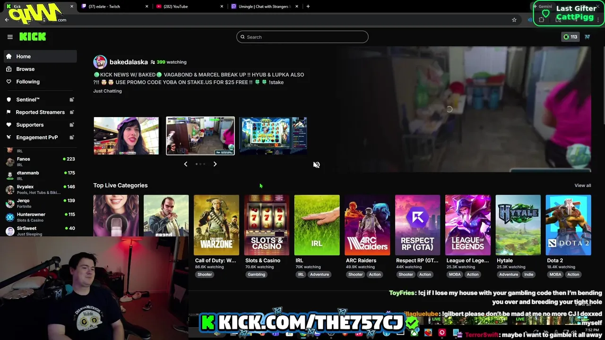This screenshot has height=340, width=605.
Task: Click the Gambling tag under Slots & Casino
Action: tap(256, 274)
